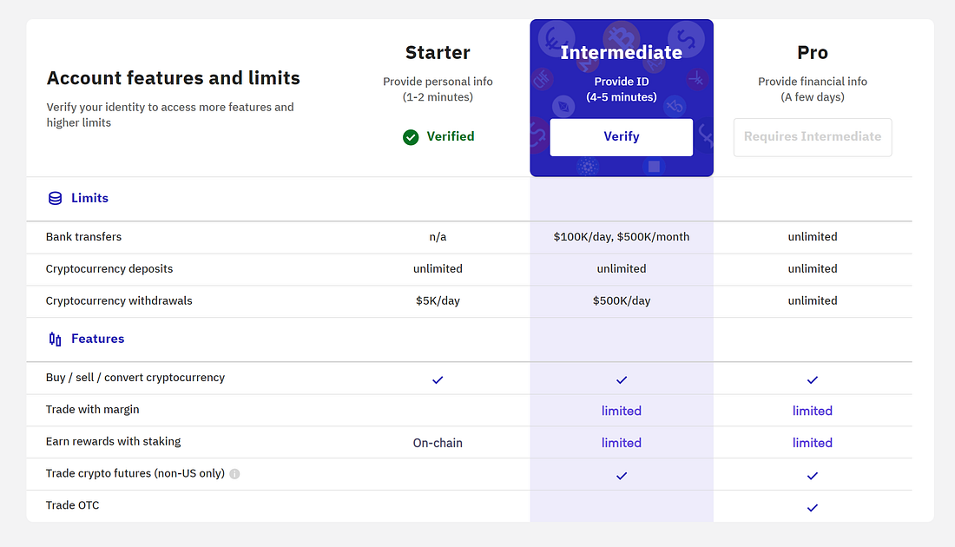The height and width of the screenshot is (547, 955).
Task: Select the Starter tier heading
Action: [438, 53]
